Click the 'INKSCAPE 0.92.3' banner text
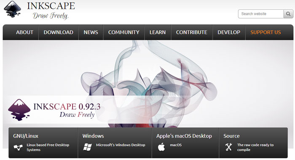Image resolution: width=295 pixels, height=160 pixels. (x=67, y=107)
